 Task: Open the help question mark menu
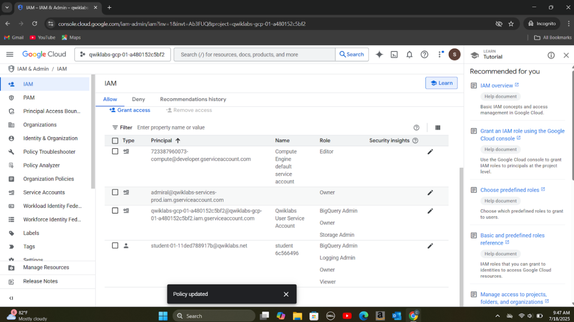point(425,55)
